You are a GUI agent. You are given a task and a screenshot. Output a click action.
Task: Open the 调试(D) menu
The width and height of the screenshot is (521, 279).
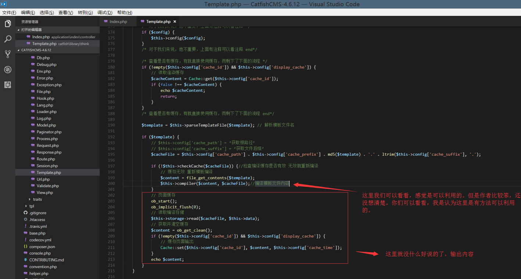(105, 12)
